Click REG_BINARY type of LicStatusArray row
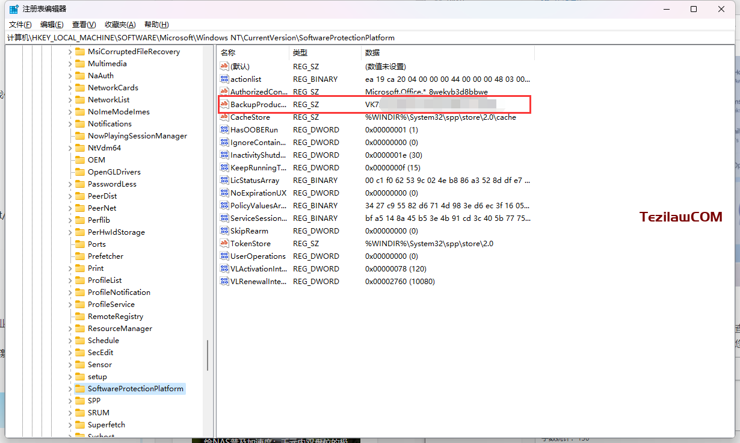Image resolution: width=740 pixels, height=443 pixels. (x=315, y=180)
